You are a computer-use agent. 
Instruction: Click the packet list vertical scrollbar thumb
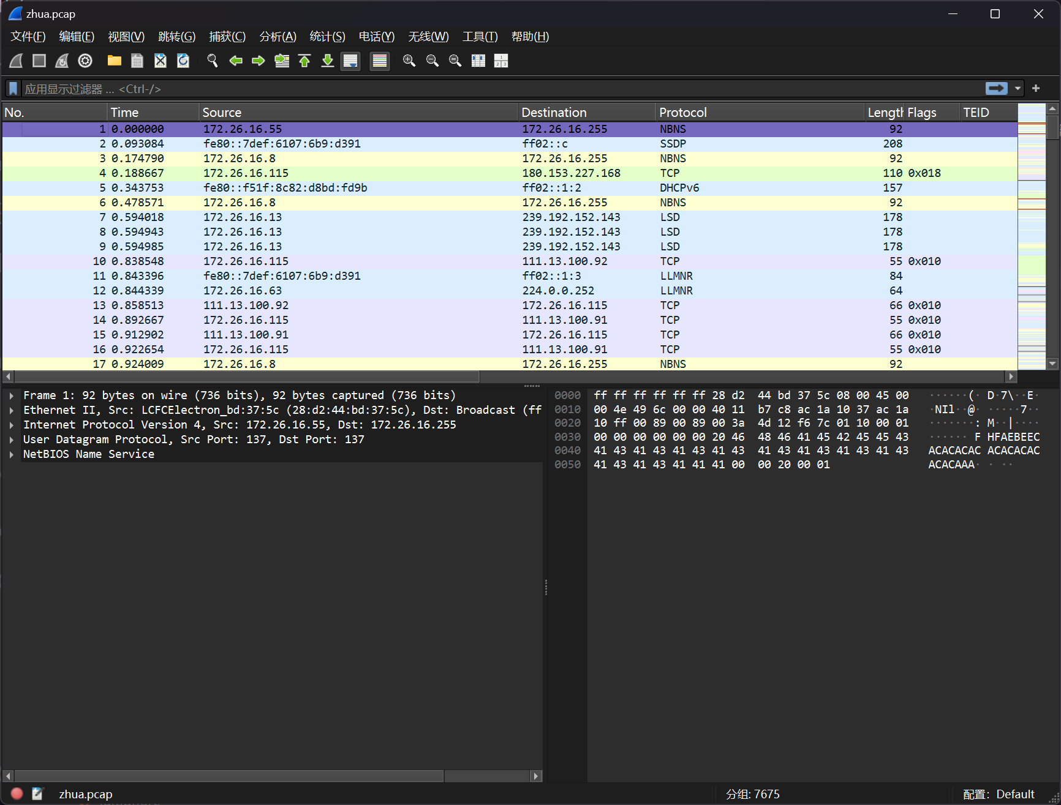pyautogui.click(x=1052, y=127)
